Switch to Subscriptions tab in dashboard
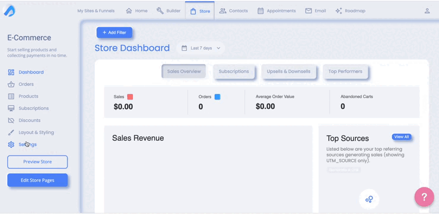This screenshot has height=214, width=439. [234, 72]
